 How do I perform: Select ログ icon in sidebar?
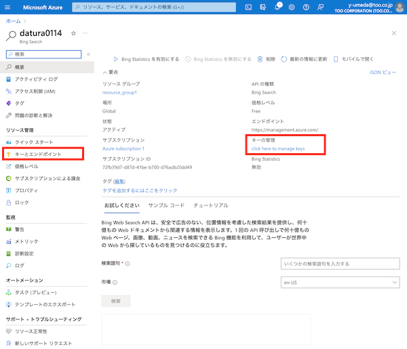click(x=9, y=266)
